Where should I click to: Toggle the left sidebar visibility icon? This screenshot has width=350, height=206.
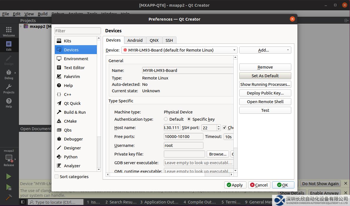[x=23, y=202]
